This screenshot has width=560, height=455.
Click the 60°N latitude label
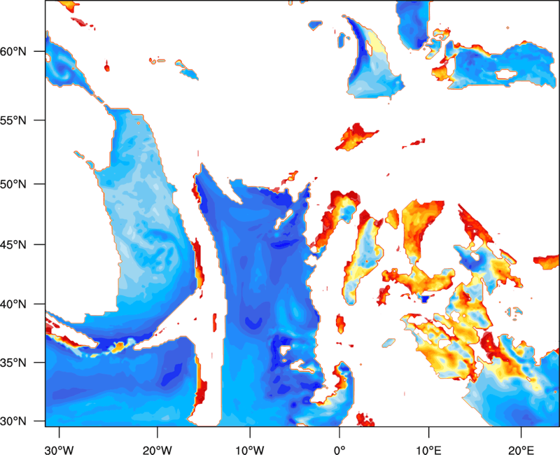pyautogui.click(x=13, y=52)
